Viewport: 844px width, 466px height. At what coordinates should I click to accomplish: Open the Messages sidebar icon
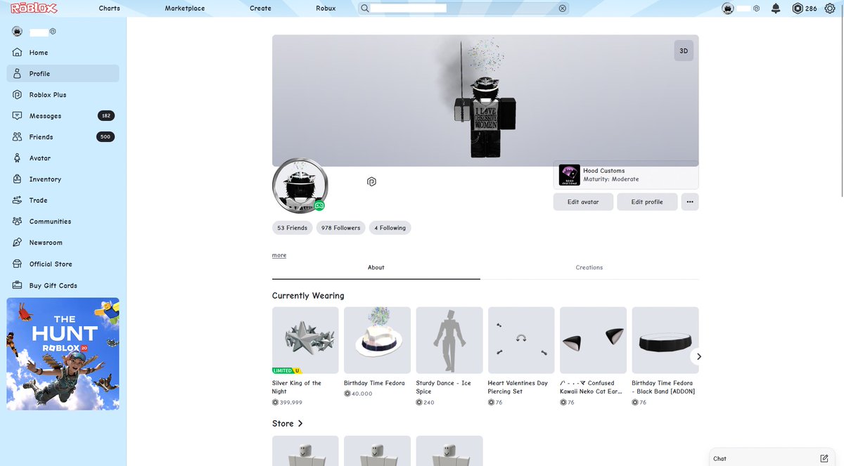pos(17,116)
